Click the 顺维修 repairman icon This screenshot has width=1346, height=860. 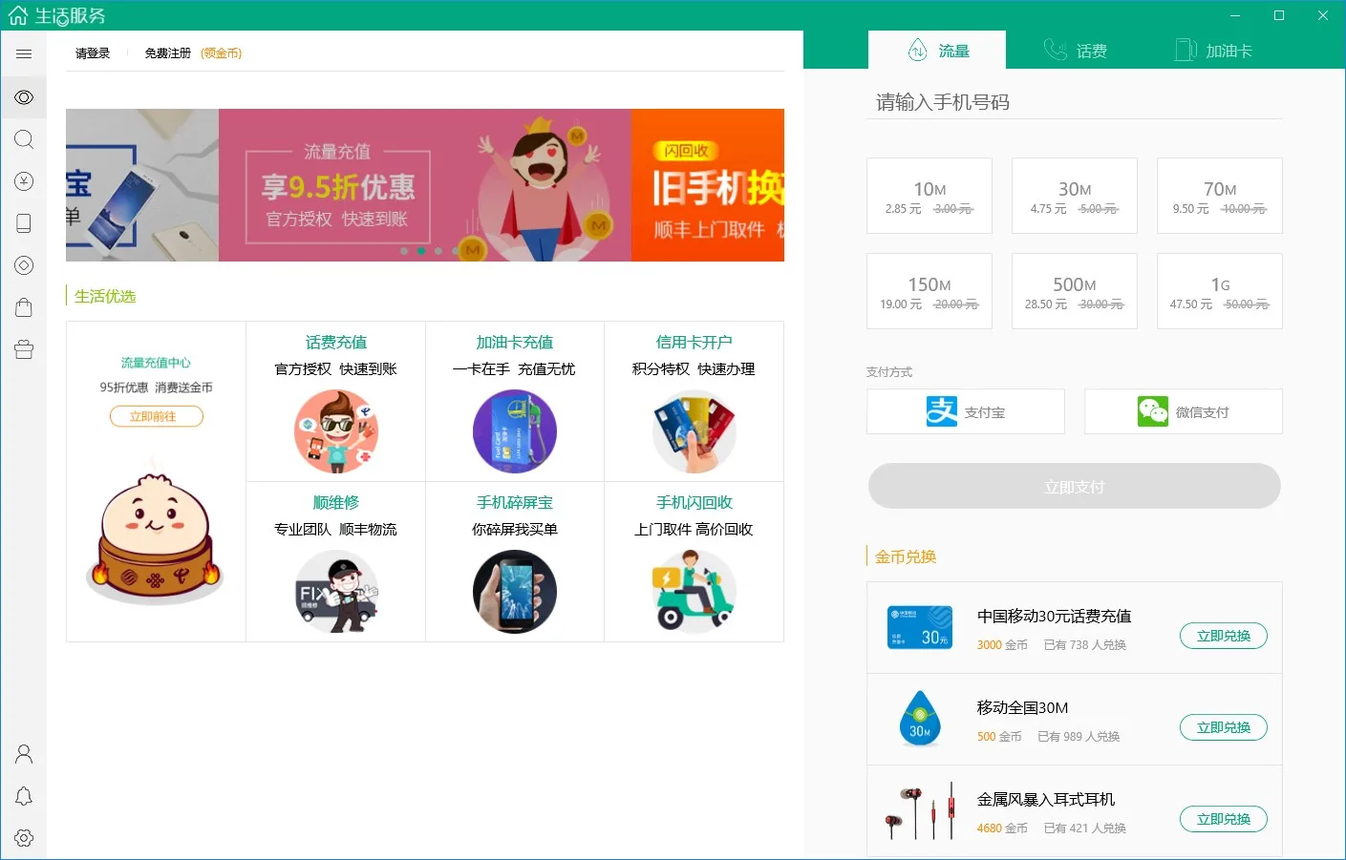pos(336,592)
